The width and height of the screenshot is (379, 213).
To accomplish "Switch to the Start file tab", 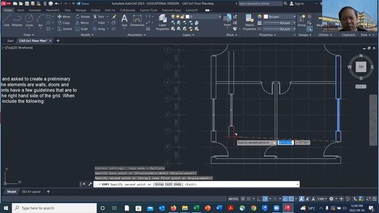I will click(x=10, y=41).
